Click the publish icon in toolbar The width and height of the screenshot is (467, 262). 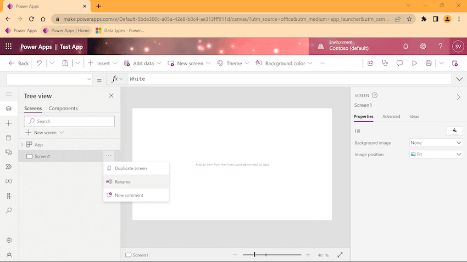(454, 63)
